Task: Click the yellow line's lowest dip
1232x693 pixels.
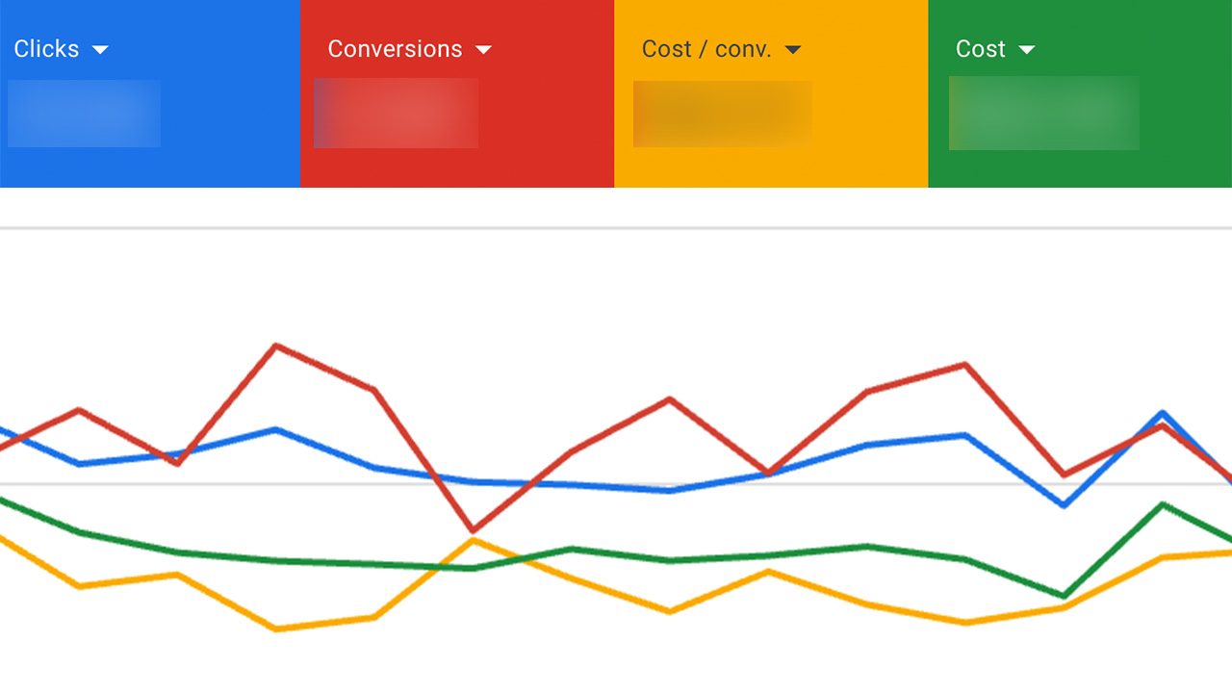Action: 277,629
